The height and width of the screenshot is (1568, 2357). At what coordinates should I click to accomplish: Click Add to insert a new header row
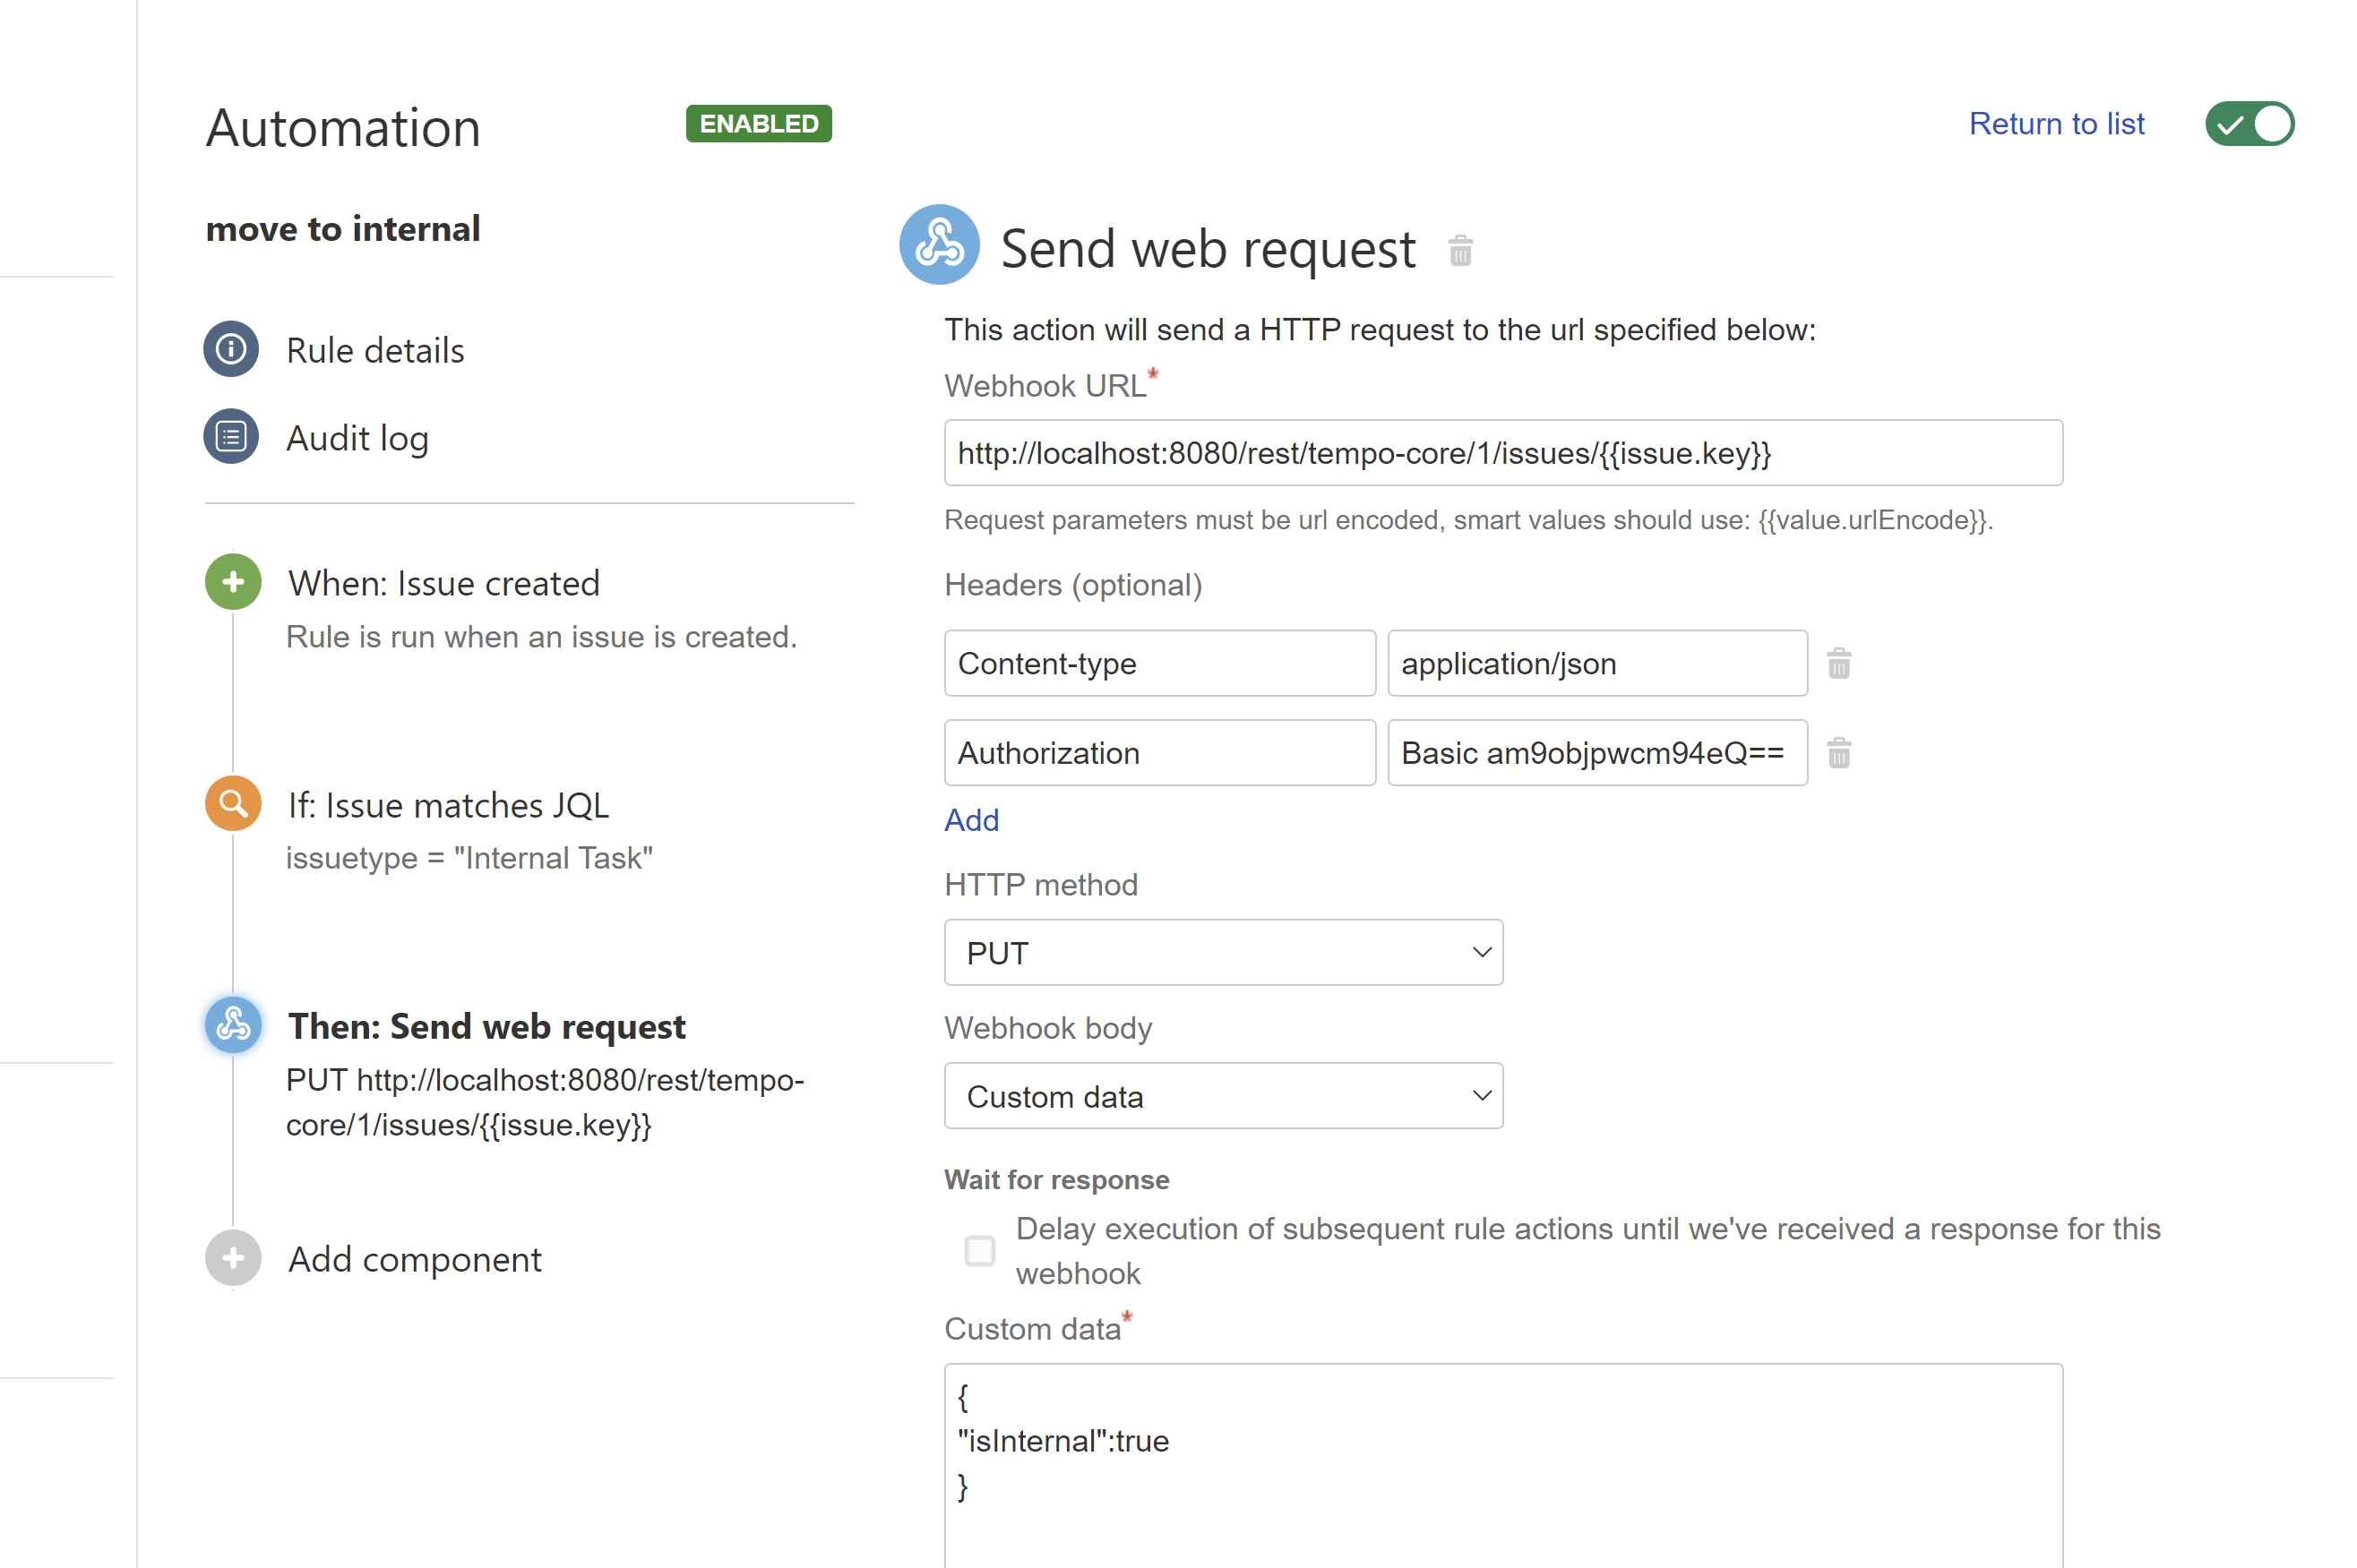pos(970,820)
